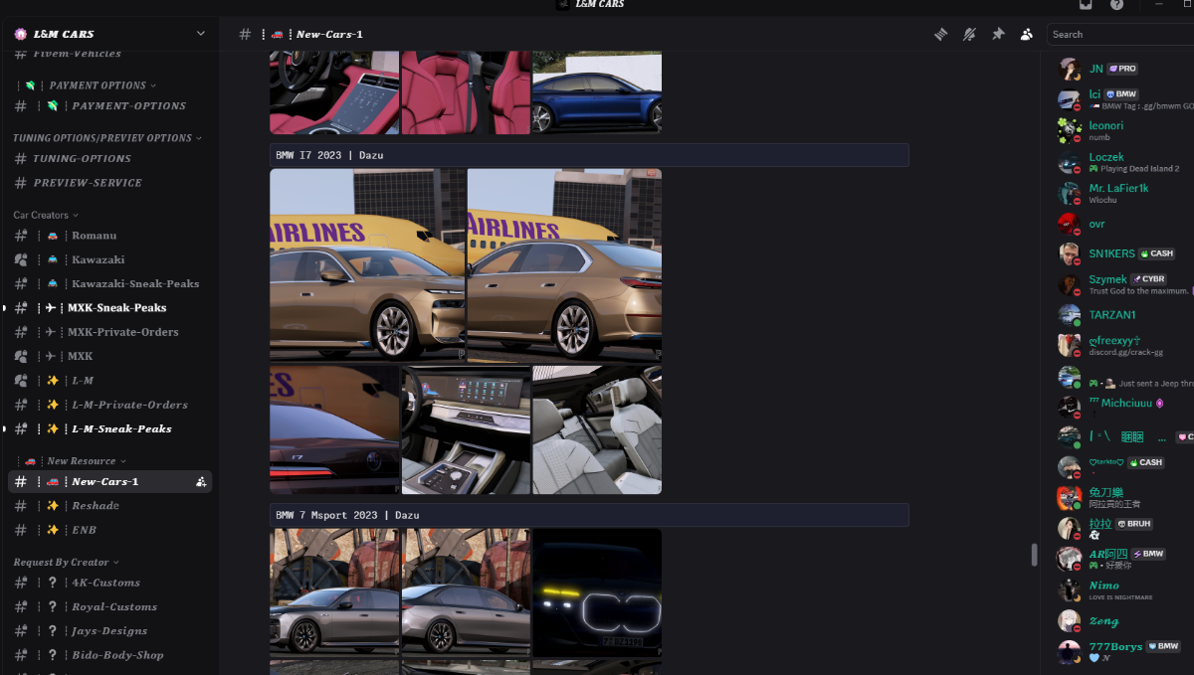Click JN's avatar in member list
Viewport: 1194px width, 675px height.
coord(1069,70)
